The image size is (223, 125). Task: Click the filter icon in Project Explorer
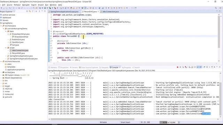(x=33, y=11)
